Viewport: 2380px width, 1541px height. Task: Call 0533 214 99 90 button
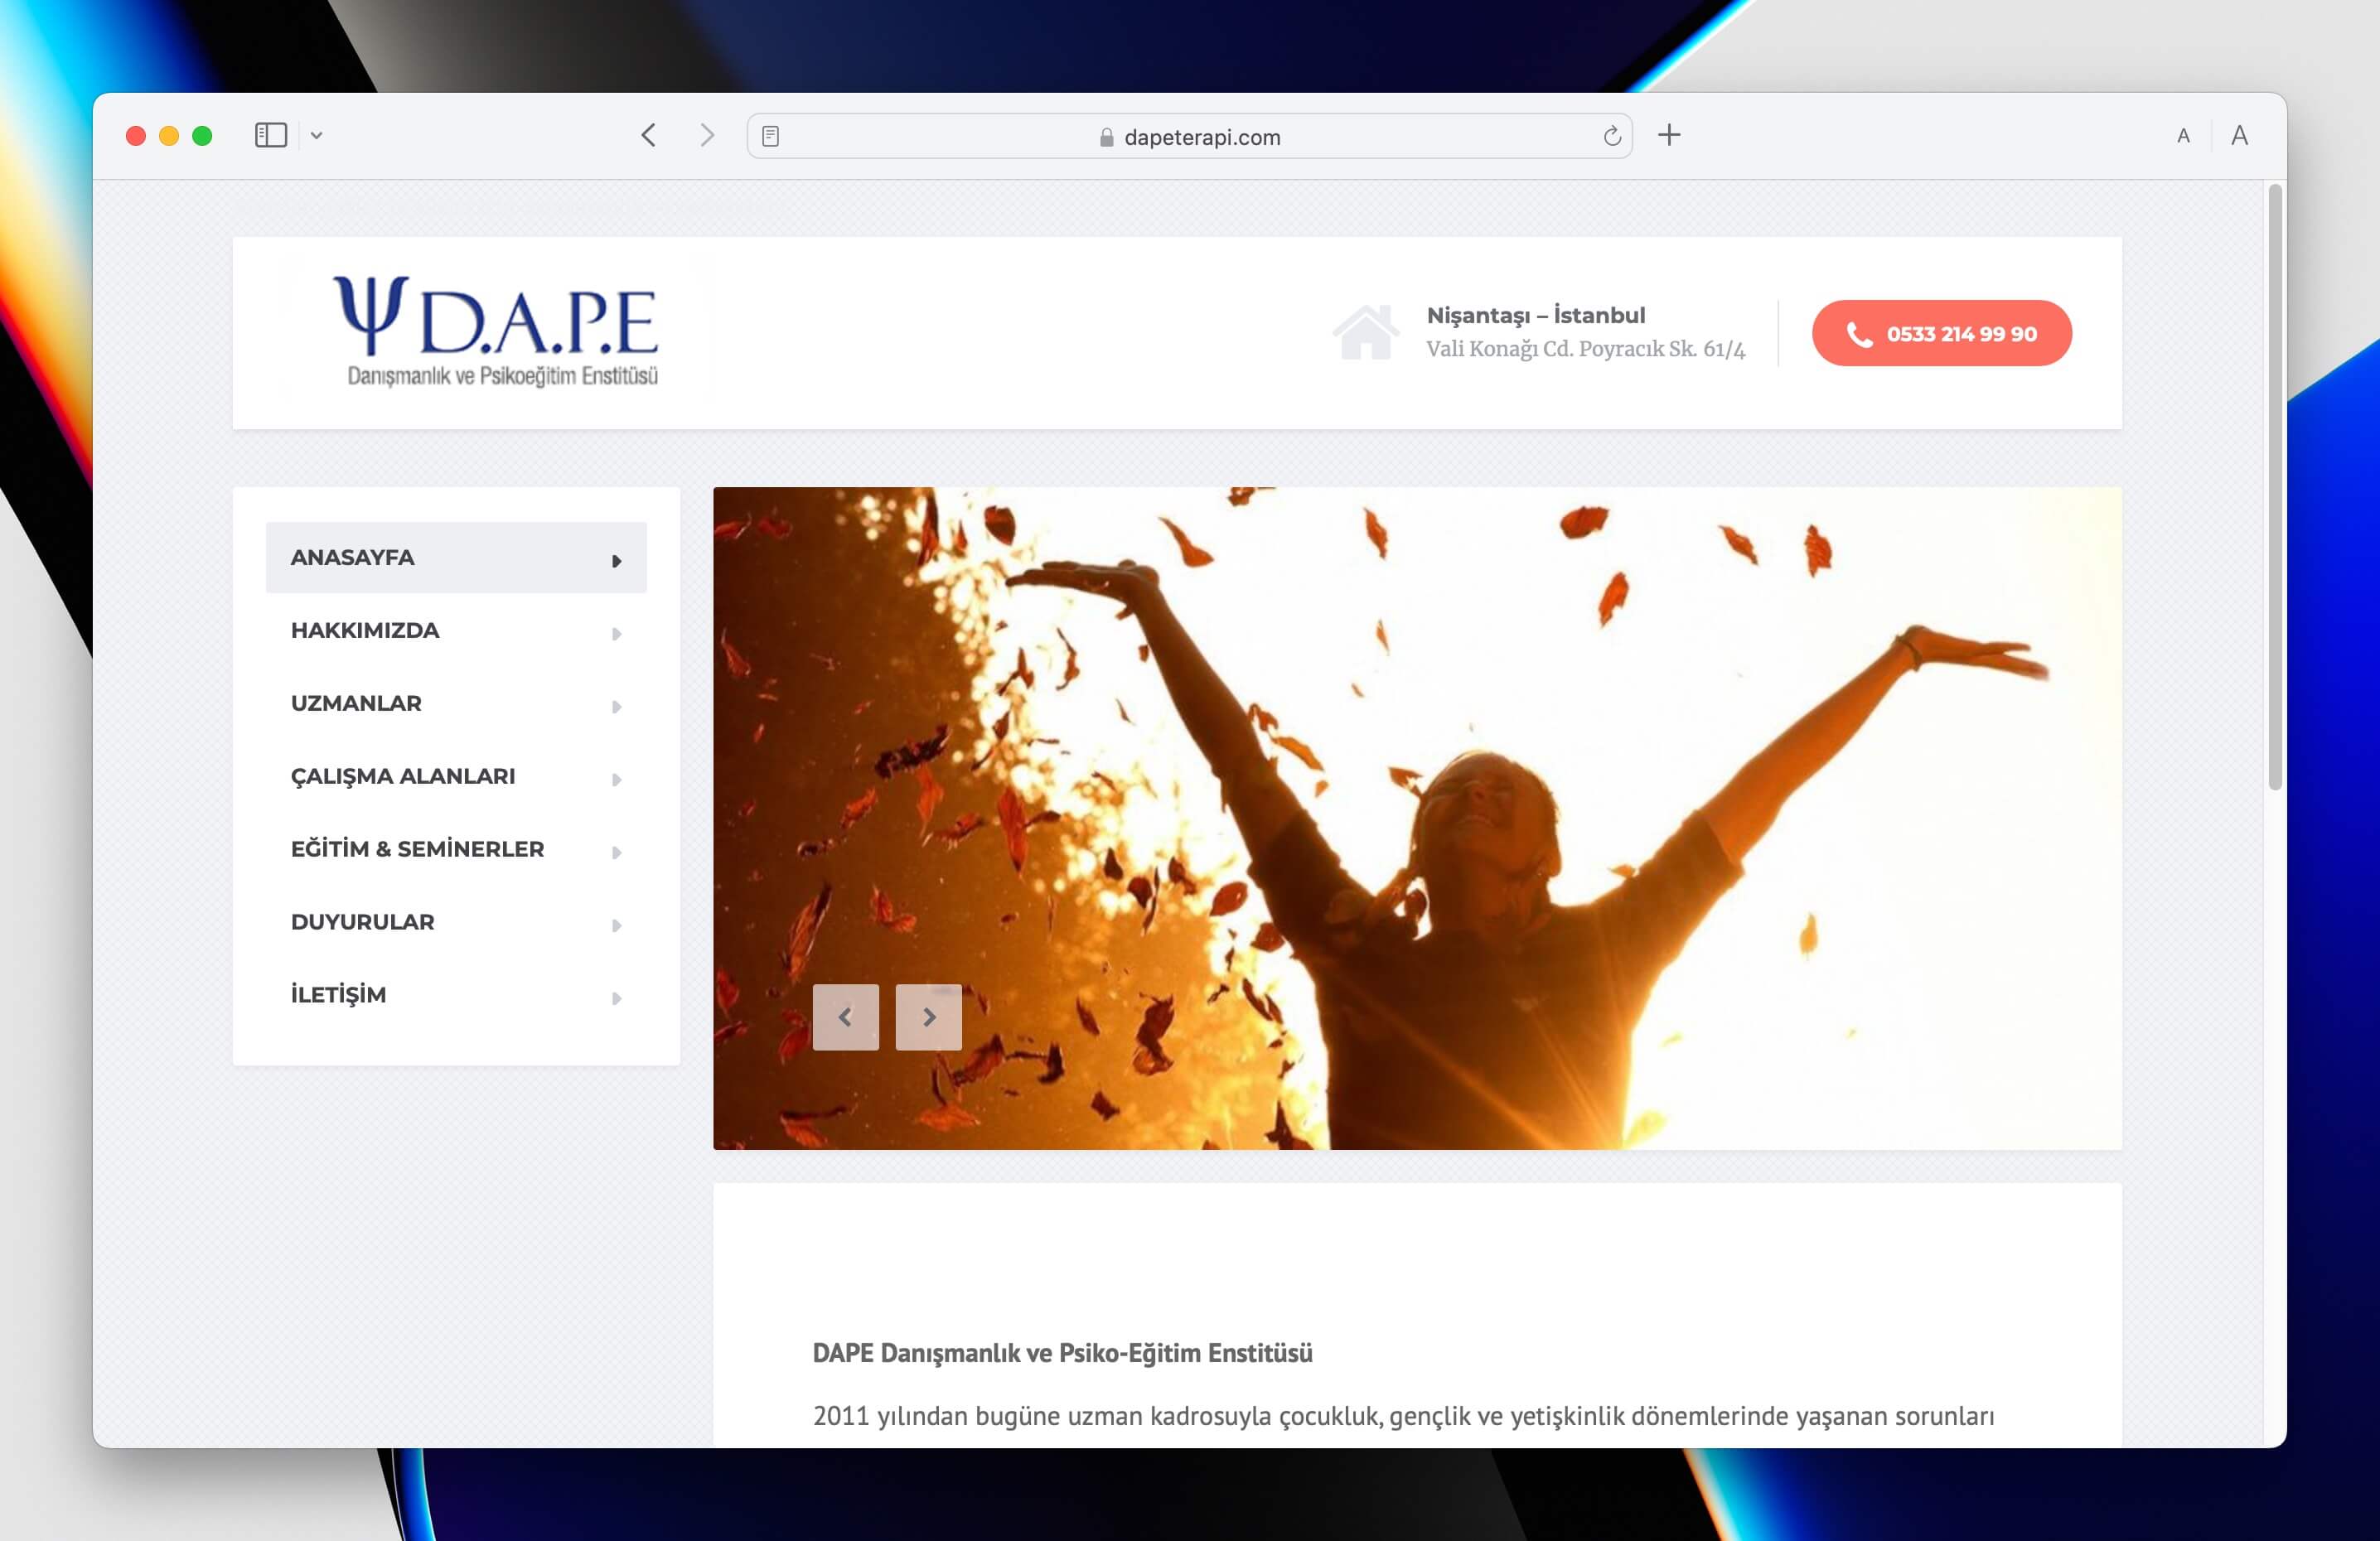click(x=1941, y=333)
